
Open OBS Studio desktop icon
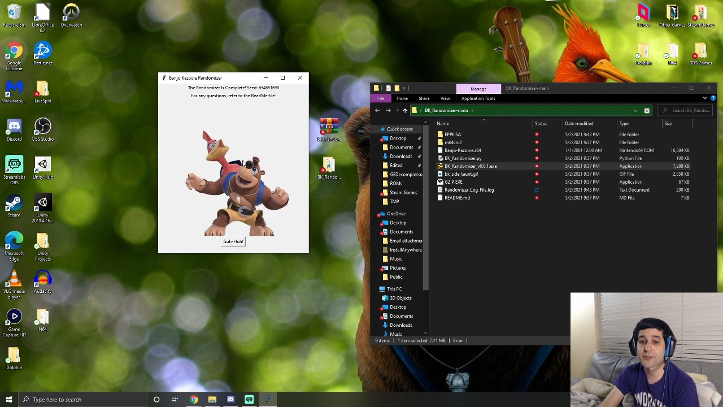tap(42, 131)
